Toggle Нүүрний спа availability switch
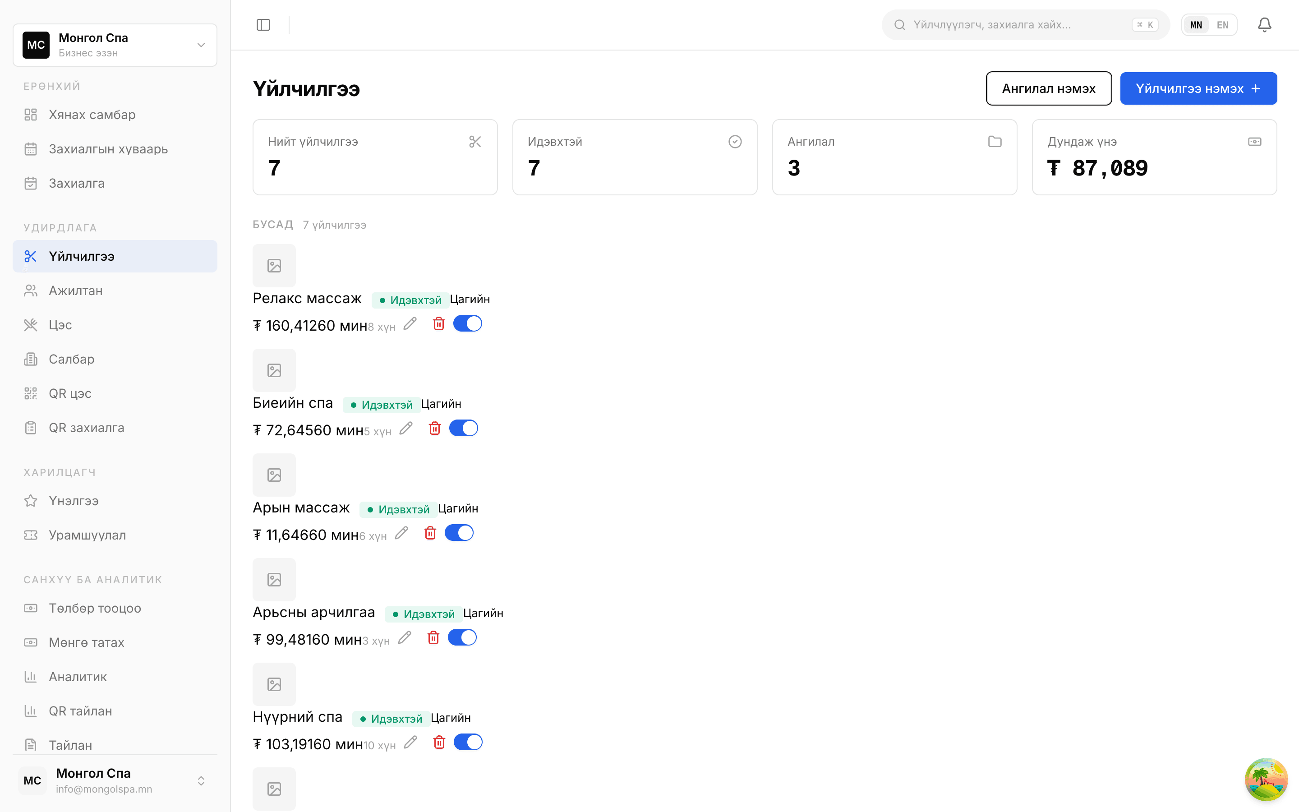The height and width of the screenshot is (812, 1299). pos(468,743)
